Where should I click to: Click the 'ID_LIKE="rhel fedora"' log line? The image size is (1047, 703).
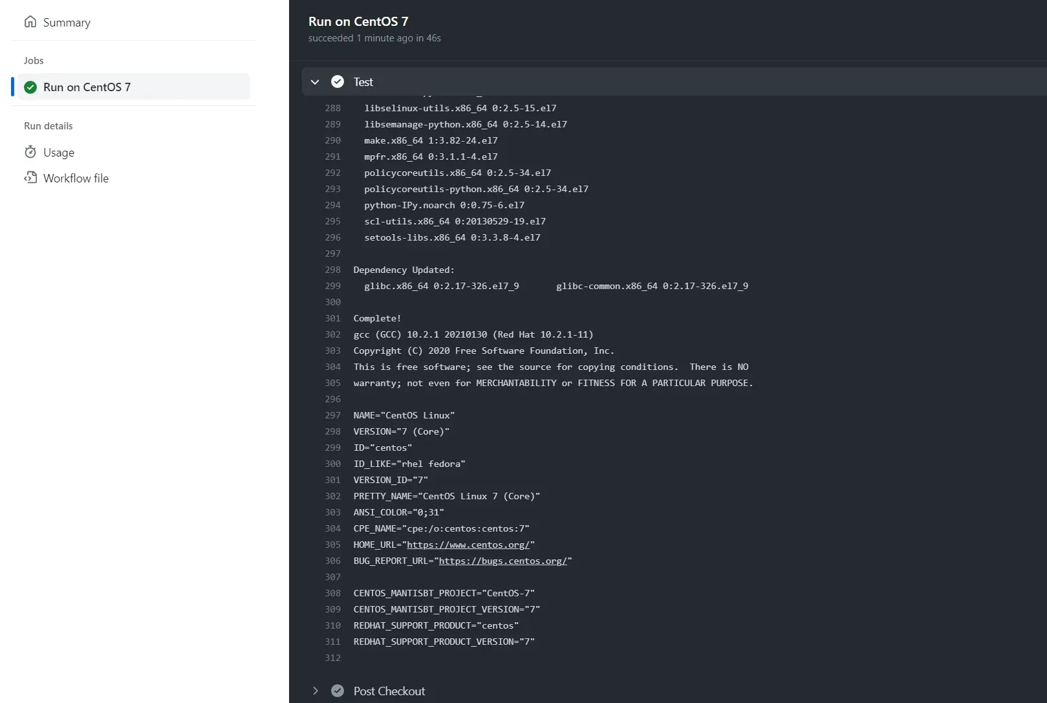pos(409,464)
